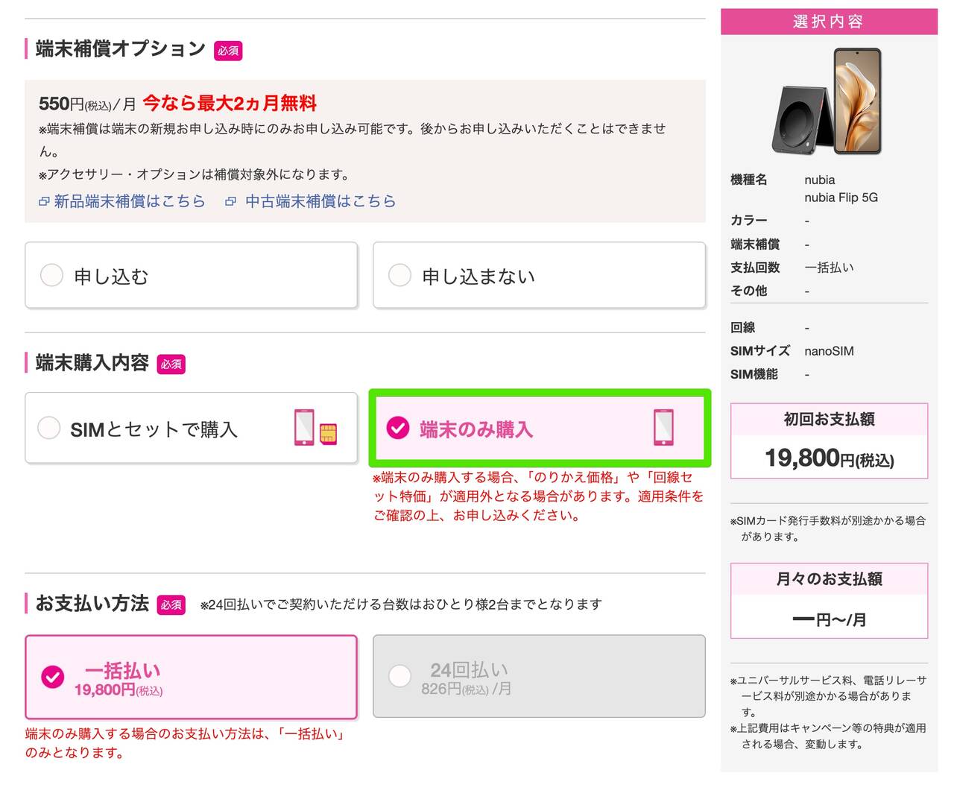Select the 一括払い 19,800円 payment option
This screenshot has height=802, width=954.
tap(52, 677)
